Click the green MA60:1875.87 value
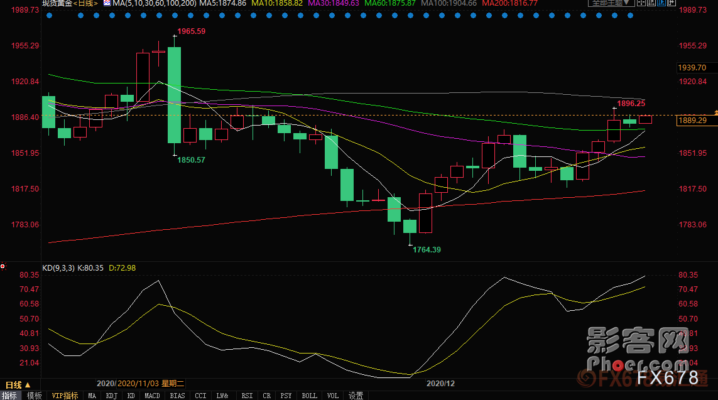Viewport: 718px width, 400px height. 390,3
